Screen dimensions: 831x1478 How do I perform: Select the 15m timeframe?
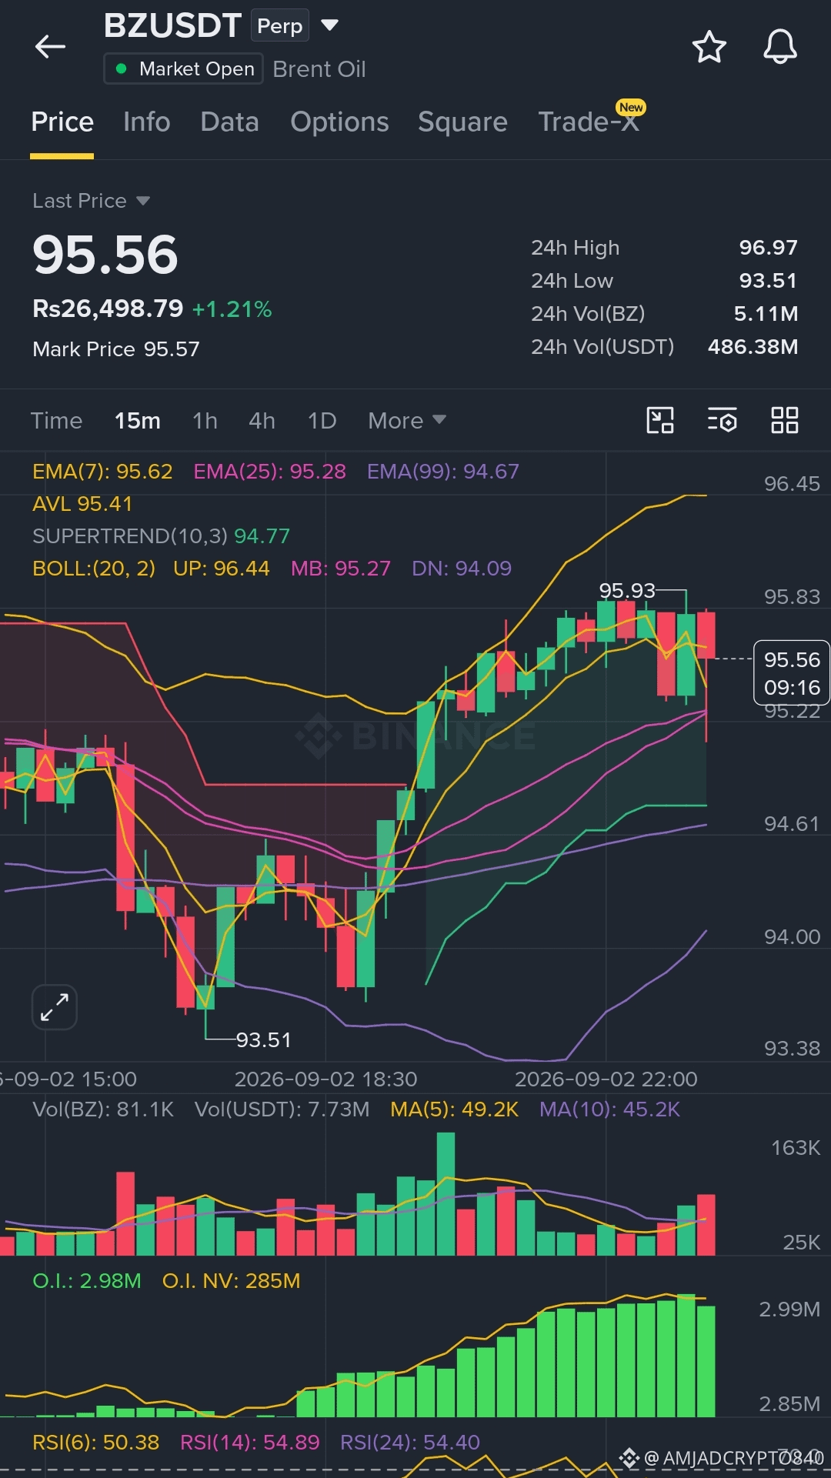[x=138, y=421]
